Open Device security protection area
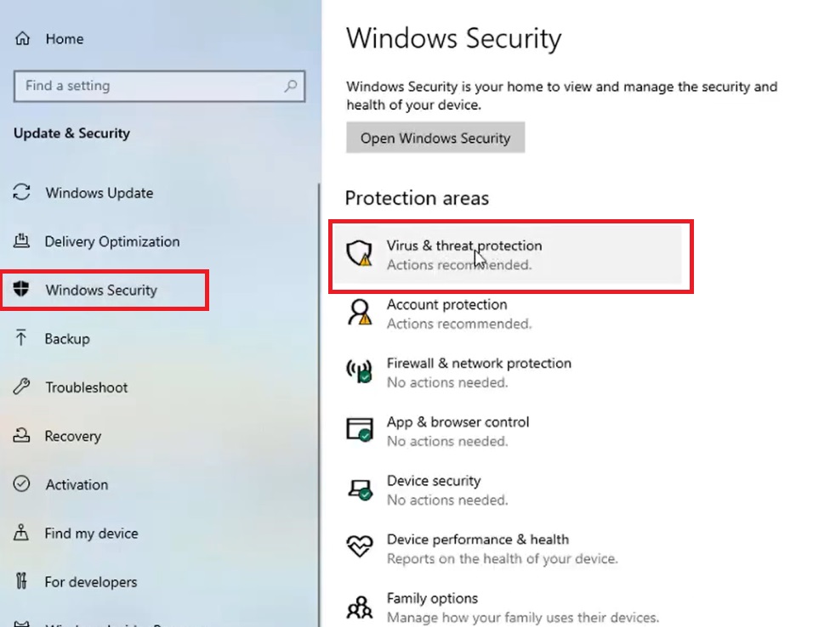This screenshot has width=813, height=627. (434, 481)
